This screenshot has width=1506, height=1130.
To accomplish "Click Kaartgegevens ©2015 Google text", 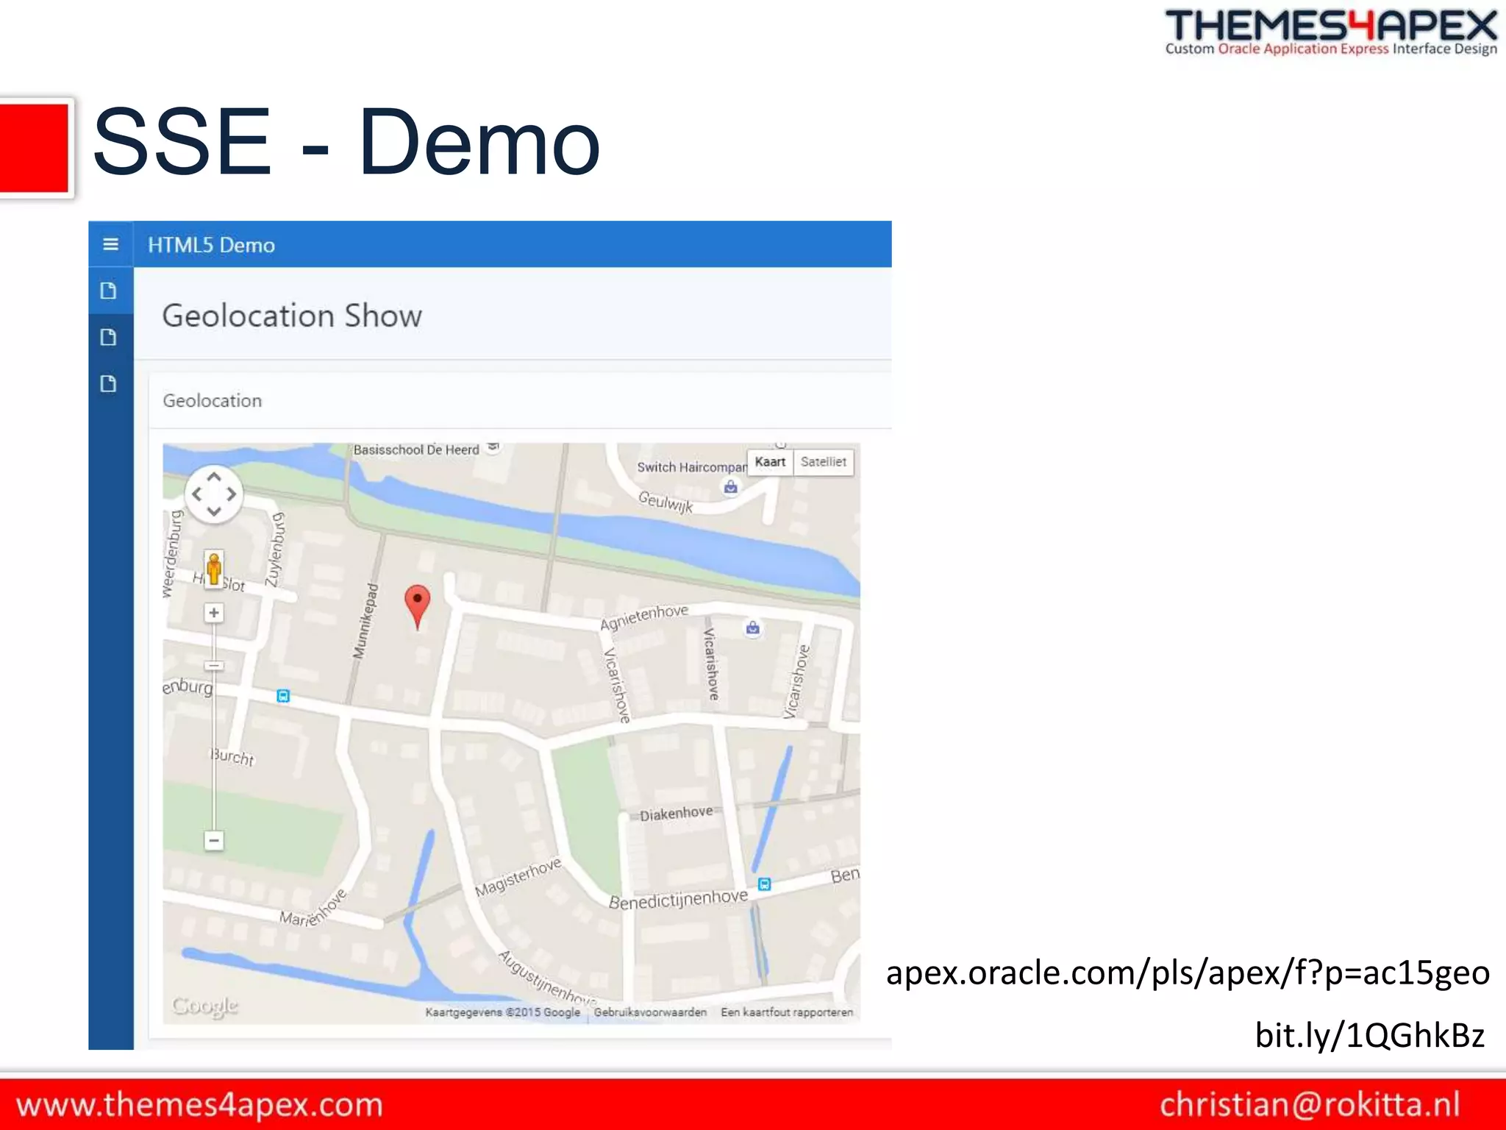I will [503, 1012].
